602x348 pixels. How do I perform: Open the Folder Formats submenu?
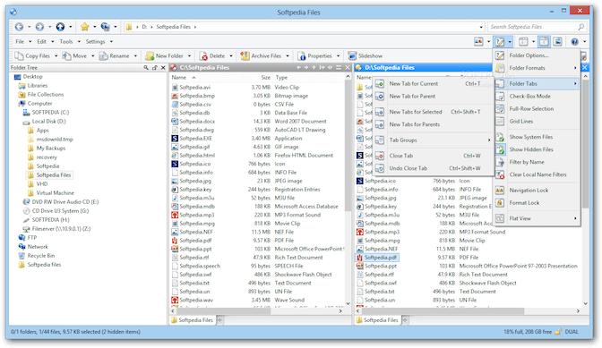point(537,68)
